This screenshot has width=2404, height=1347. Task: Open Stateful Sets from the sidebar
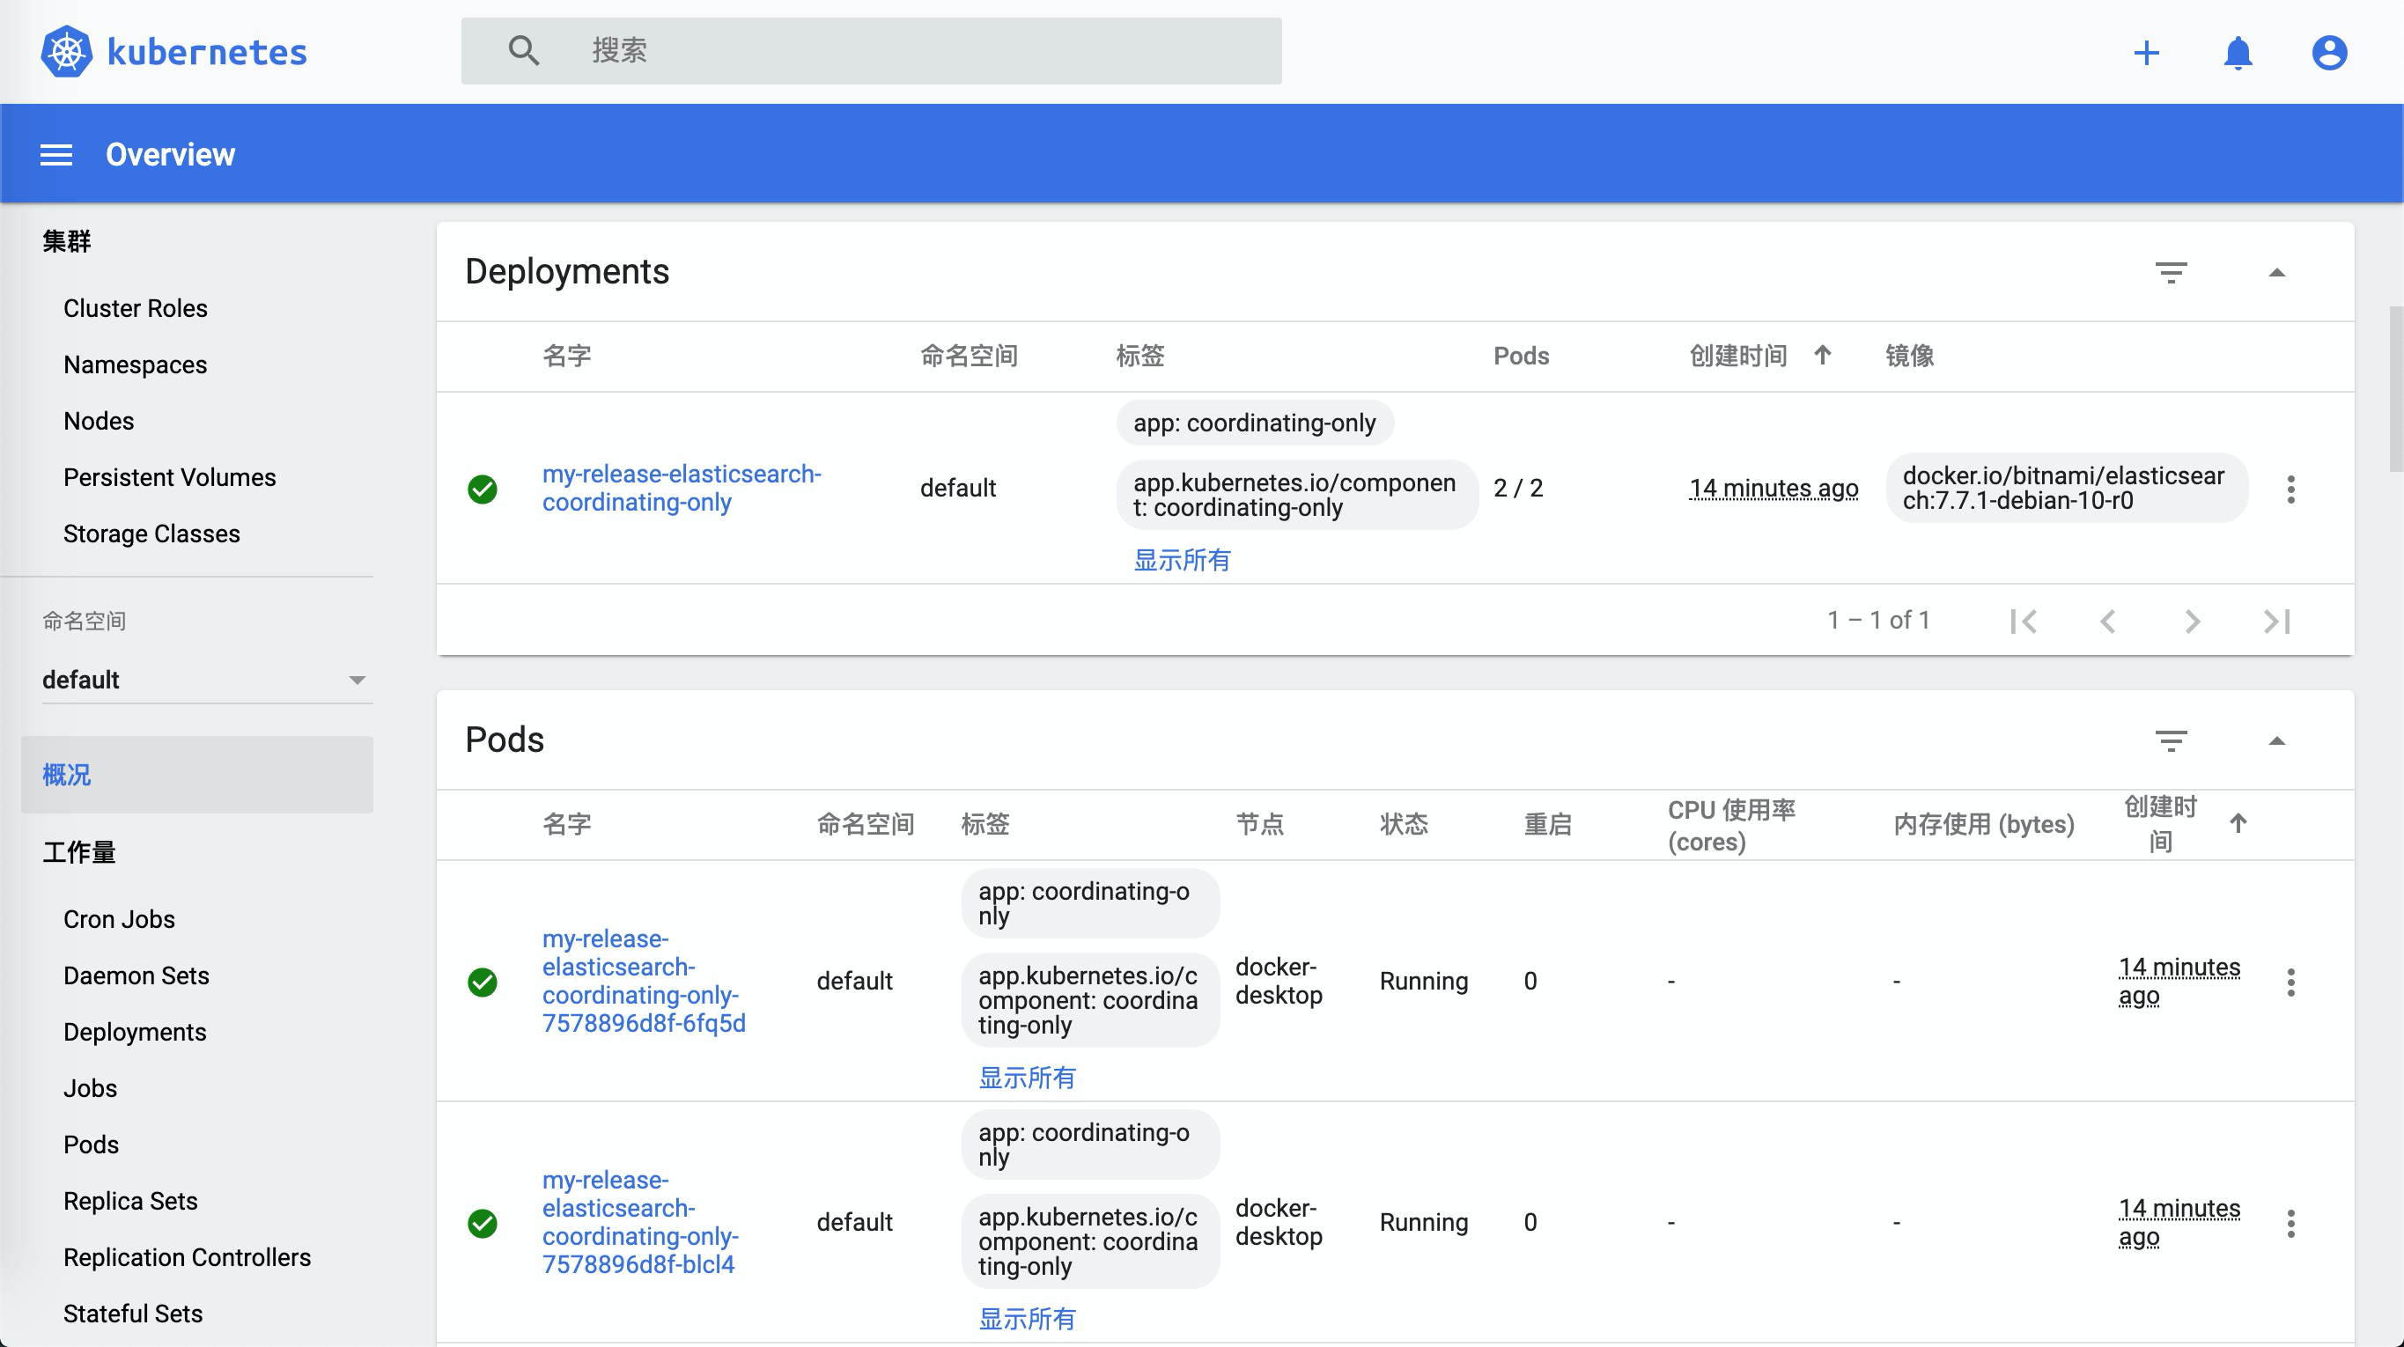pos(132,1314)
